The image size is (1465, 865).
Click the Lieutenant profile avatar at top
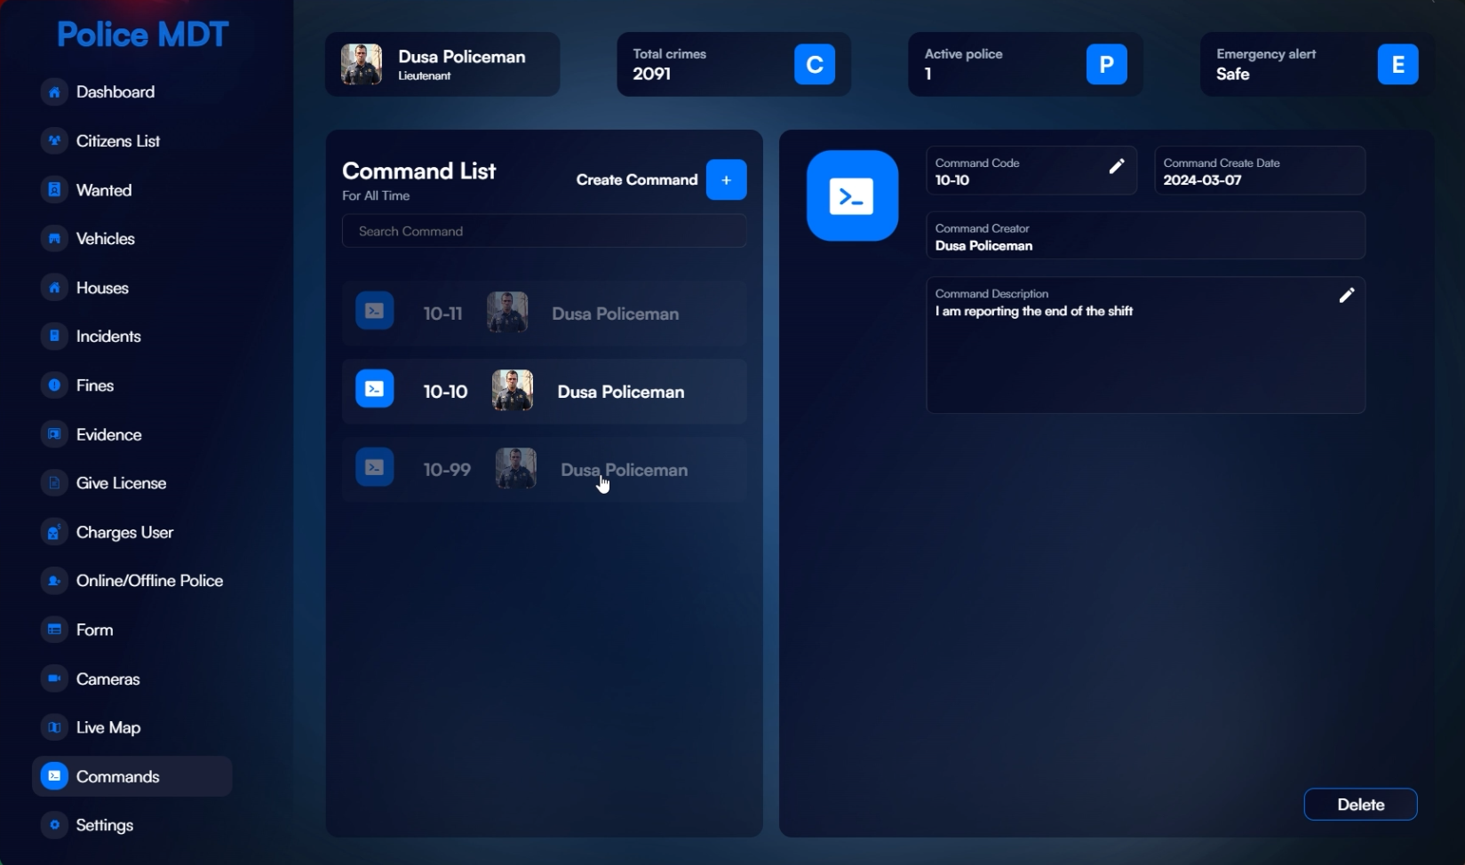tap(362, 65)
